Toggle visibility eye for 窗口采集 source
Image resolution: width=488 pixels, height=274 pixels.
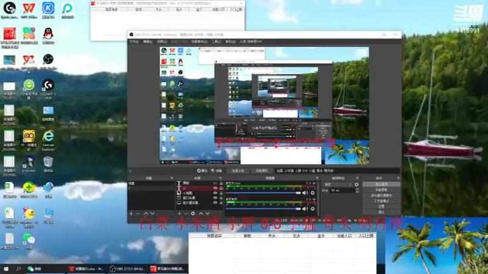(215, 198)
